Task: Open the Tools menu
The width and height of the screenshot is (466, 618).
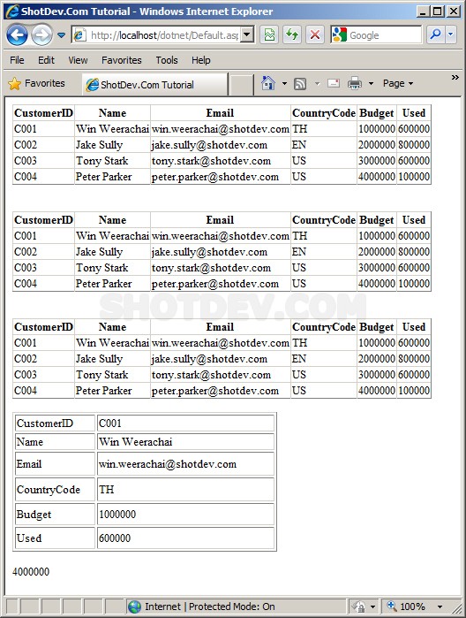Action: pos(167,60)
